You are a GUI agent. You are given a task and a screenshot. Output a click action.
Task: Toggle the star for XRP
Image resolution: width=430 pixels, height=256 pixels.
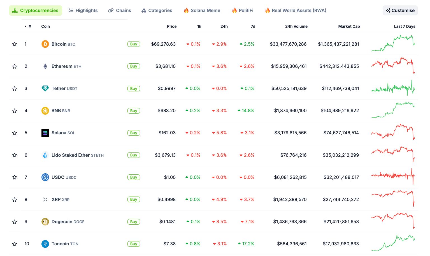pos(15,200)
